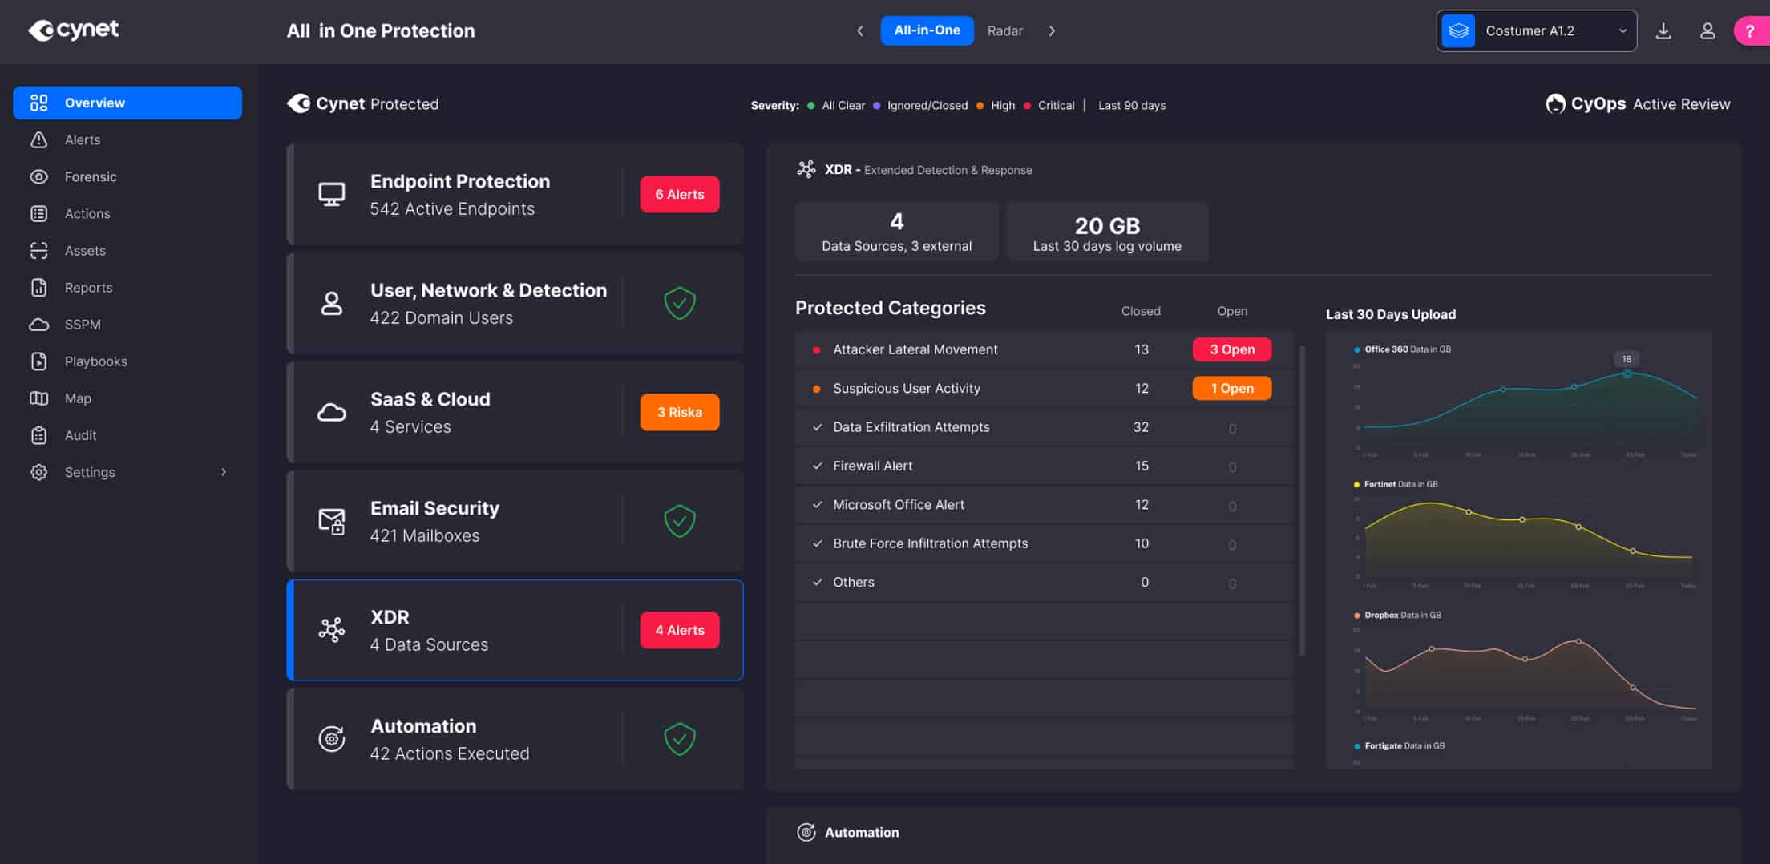Viewport: 1770px width, 864px height.
Task: Click the next view right chevron
Action: coord(1052,31)
